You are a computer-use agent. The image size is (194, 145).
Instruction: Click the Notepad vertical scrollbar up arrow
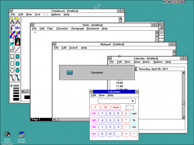point(174,51)
